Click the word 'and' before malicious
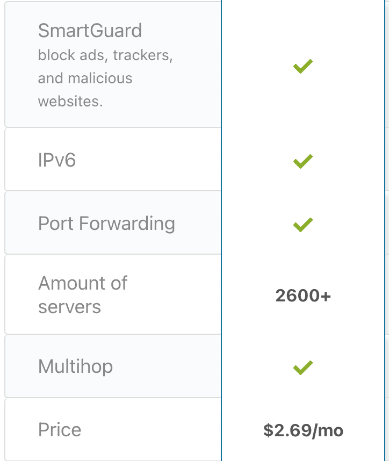Screen dimensions: 389x461 click(51, 78)
